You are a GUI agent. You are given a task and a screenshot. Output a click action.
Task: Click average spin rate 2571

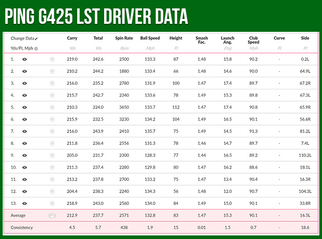coord(124,215)
